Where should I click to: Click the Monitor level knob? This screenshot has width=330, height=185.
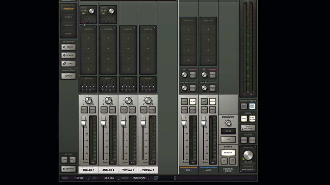(x=248, y=155)
